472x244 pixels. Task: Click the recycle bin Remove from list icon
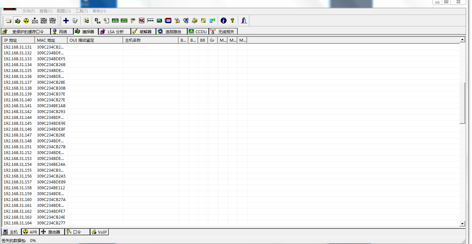[x=75, y=21]
